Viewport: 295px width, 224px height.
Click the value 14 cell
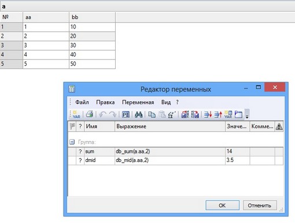click(237, 152)
